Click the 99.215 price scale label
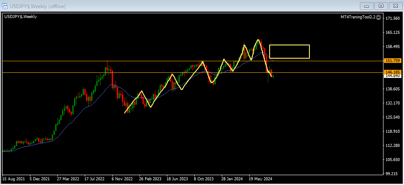Viewport: 404px width, 185px height. pyautogui.click(x=392, y=174)
